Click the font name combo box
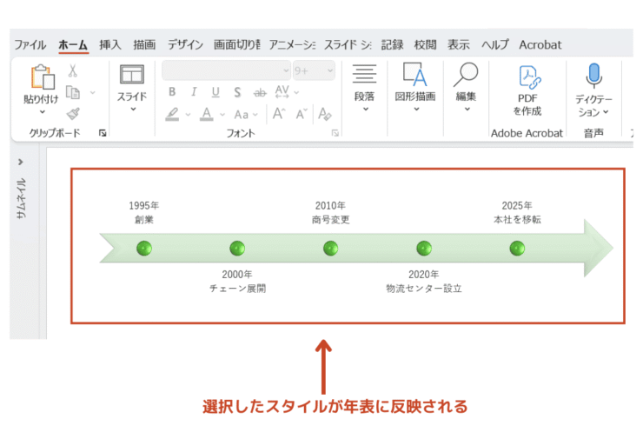The image size is (643, 439). 227,70
